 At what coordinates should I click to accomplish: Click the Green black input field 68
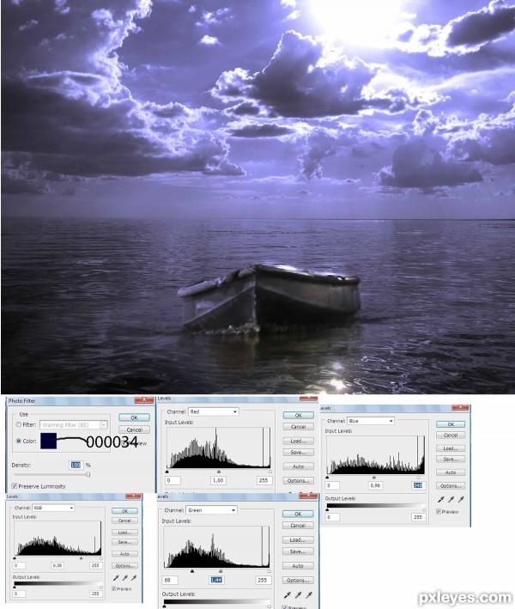click(x=170, y=580)
